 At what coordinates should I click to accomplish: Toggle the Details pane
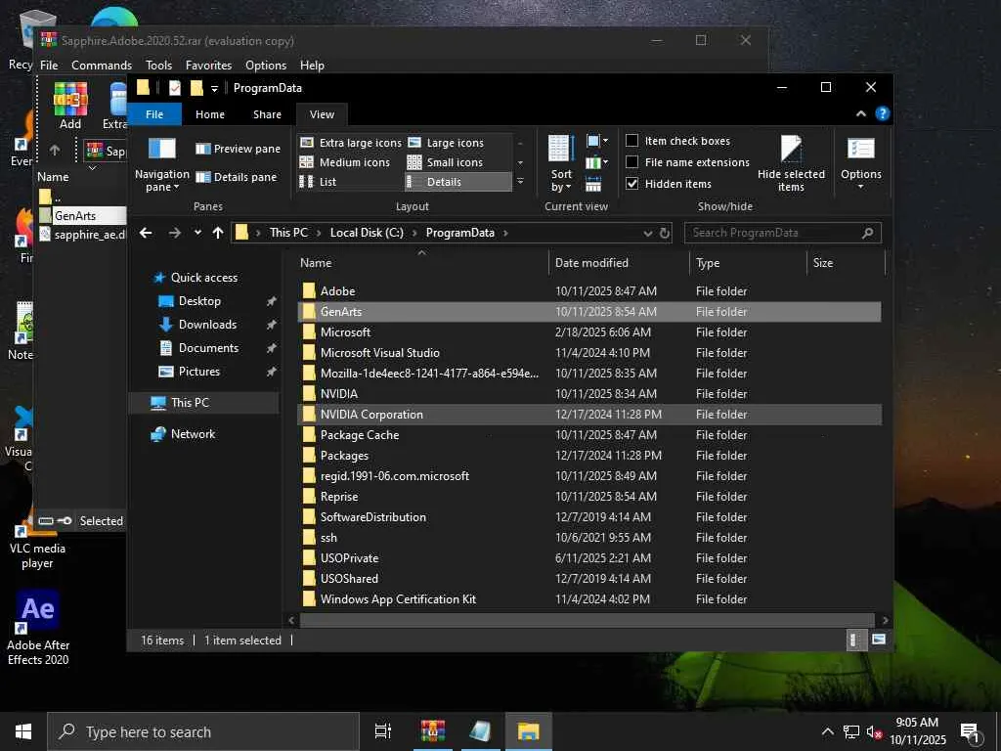click(236, 177)
